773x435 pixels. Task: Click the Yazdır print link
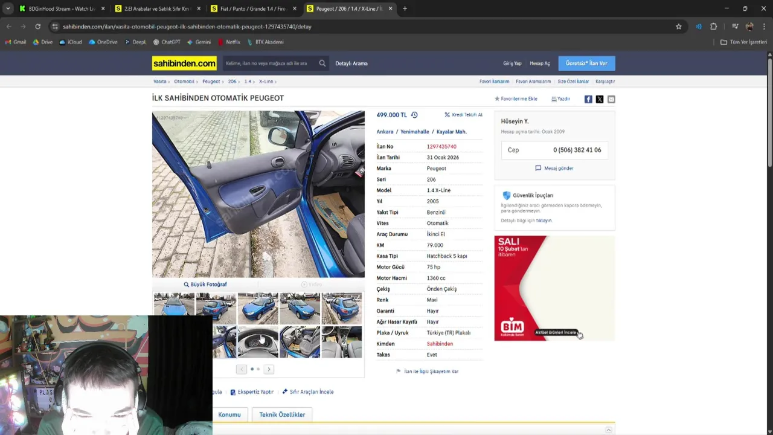[x=560, y=99]
